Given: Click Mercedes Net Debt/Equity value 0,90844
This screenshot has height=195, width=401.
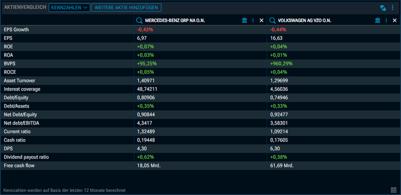Looking at the screenshot, I should coord(146,115).
